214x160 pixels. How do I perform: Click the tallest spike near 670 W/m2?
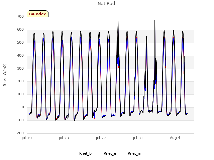pyautogui.click(x=155, y=21)
